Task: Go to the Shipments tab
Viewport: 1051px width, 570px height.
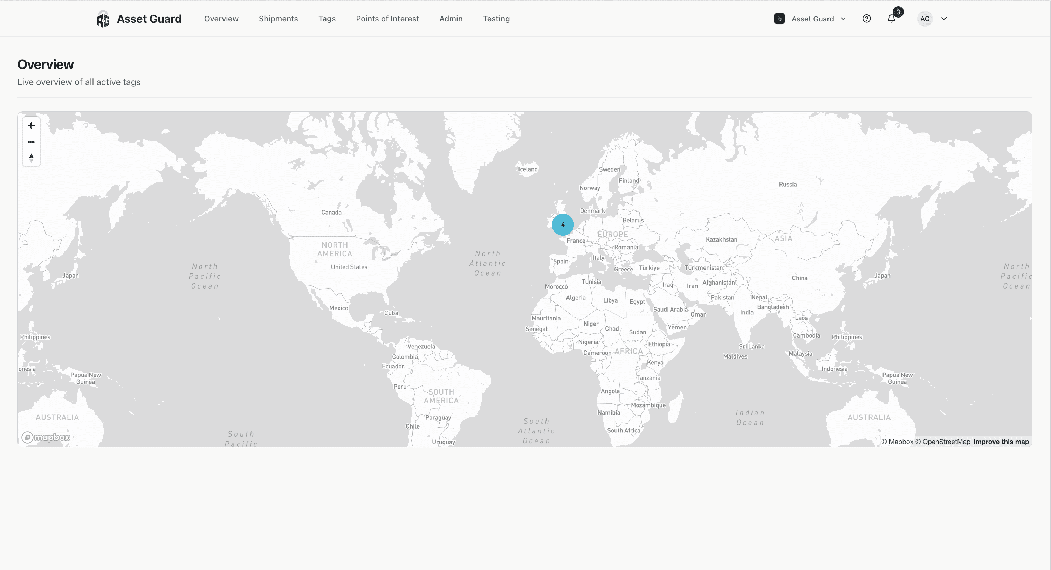Action: (278, 19)
